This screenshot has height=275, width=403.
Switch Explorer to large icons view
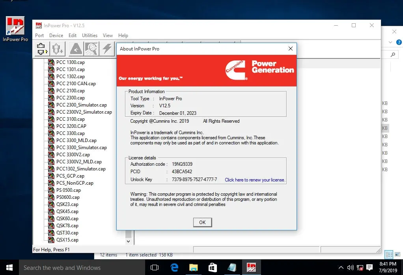397,254
